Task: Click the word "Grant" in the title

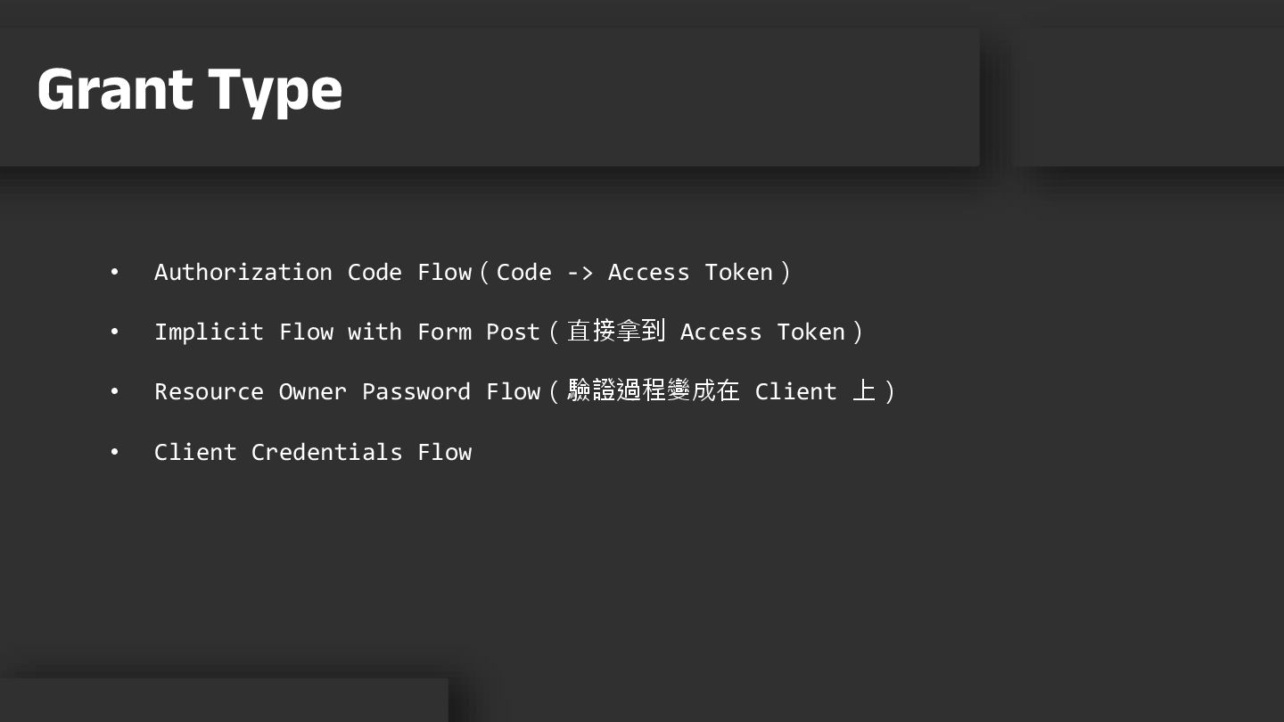Action: 115,90
